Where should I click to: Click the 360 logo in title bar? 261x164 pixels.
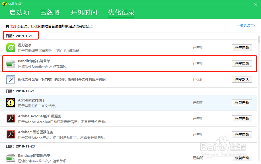(x=5, y=4)
